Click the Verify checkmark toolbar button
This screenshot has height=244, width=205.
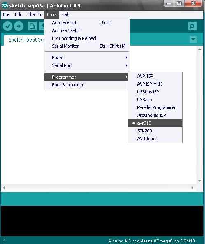pyautogui.click(x=7, y=26)
